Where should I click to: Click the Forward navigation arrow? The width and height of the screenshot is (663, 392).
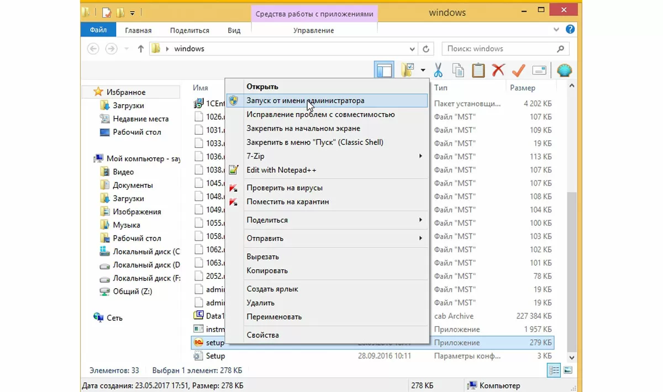click(x=111, y=49)
